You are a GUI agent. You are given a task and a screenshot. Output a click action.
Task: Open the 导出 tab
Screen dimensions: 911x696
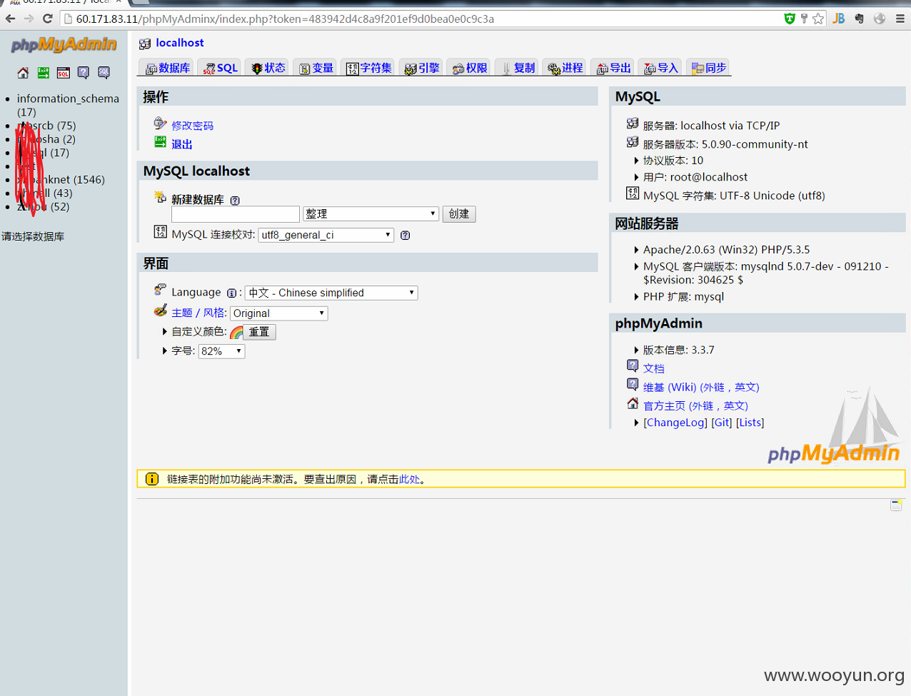[x=613, y=68]
